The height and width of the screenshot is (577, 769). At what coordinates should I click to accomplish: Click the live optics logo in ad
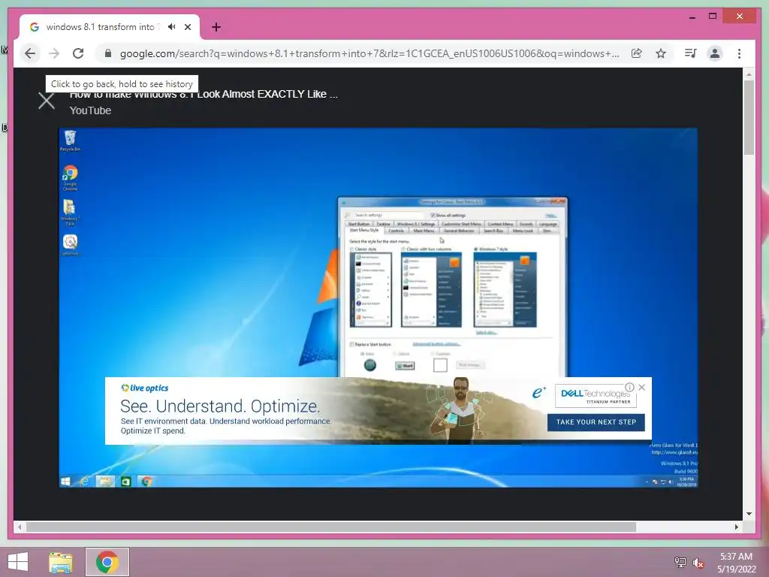[145, 388]
